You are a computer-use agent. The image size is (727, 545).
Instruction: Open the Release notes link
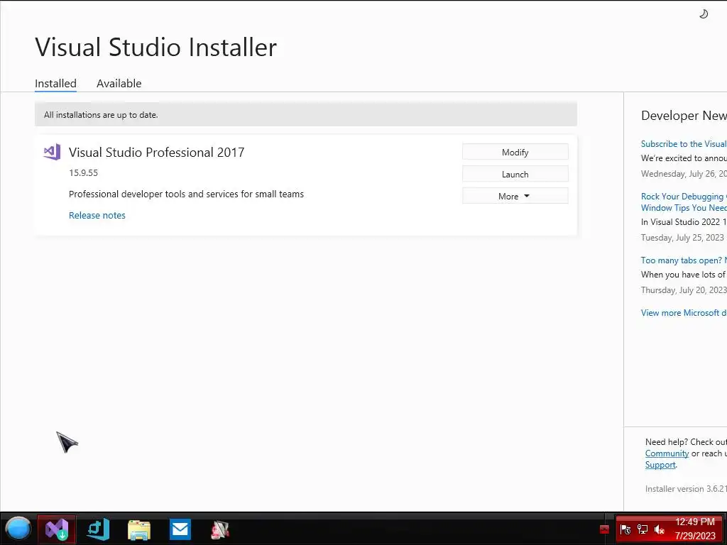(x=97, y=215)
